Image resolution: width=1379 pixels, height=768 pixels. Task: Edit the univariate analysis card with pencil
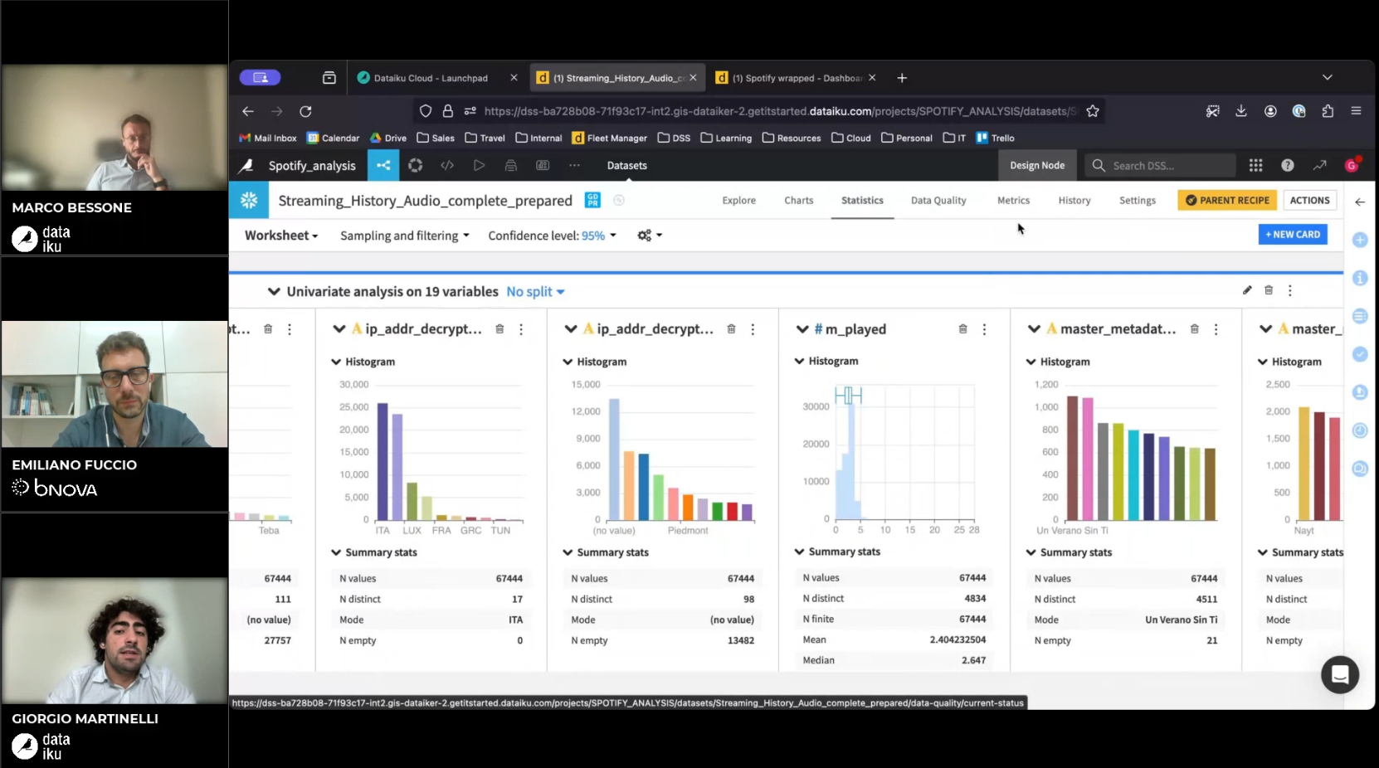[1246, 290]
